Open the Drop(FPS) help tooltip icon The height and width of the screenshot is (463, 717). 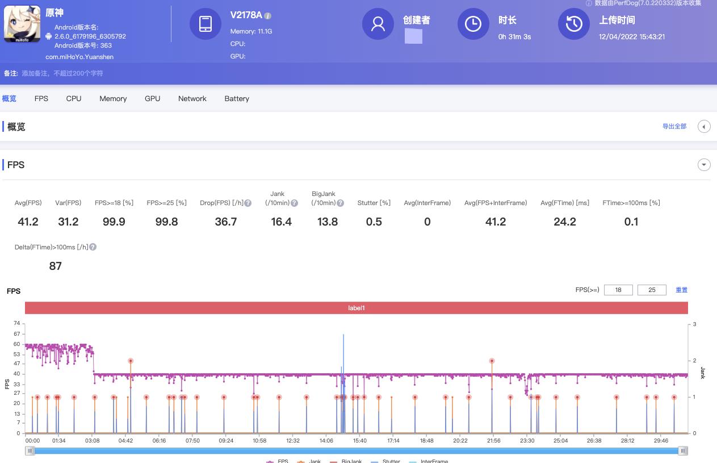tap(247, 202)
